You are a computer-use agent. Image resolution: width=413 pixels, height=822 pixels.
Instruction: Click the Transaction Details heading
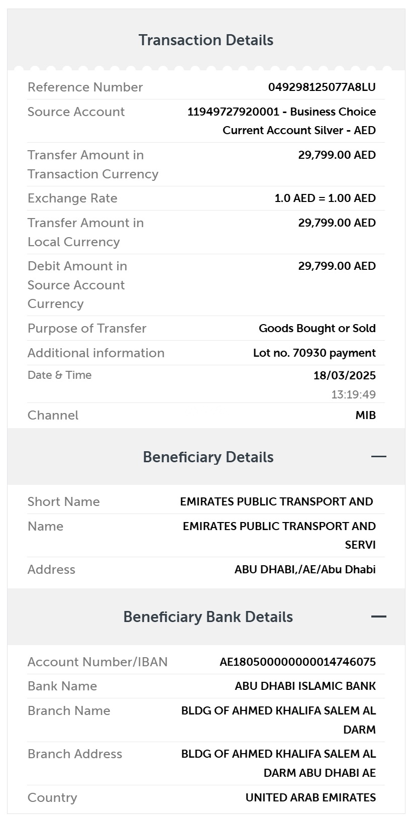pyautogui.click(x=206, y=40)
